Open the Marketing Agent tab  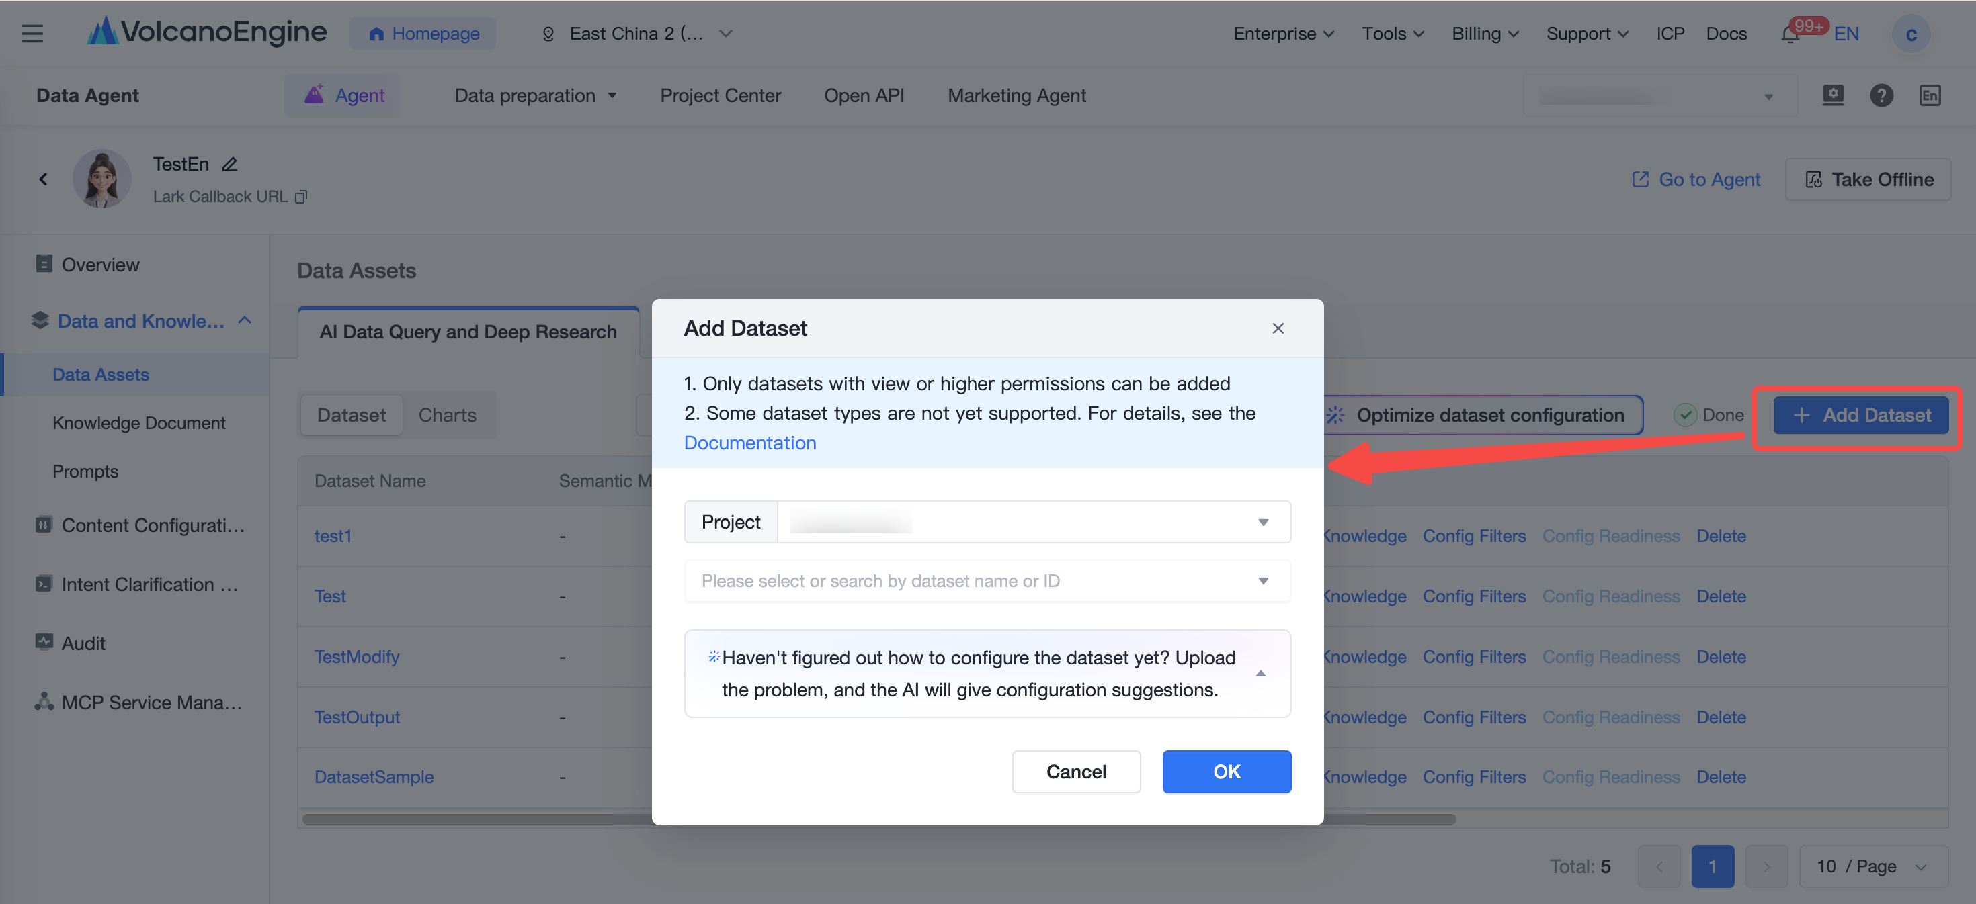coord(1016,95)
